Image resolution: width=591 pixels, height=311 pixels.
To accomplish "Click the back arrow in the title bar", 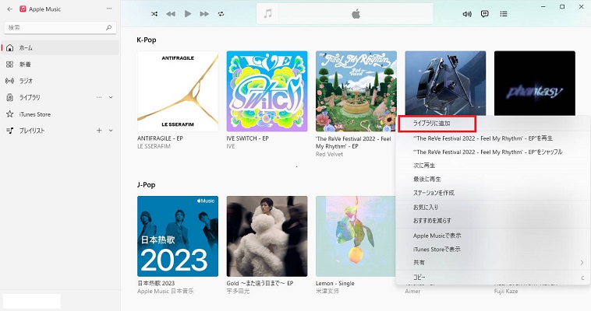I will pyautogui.click(x=10, y=9).
